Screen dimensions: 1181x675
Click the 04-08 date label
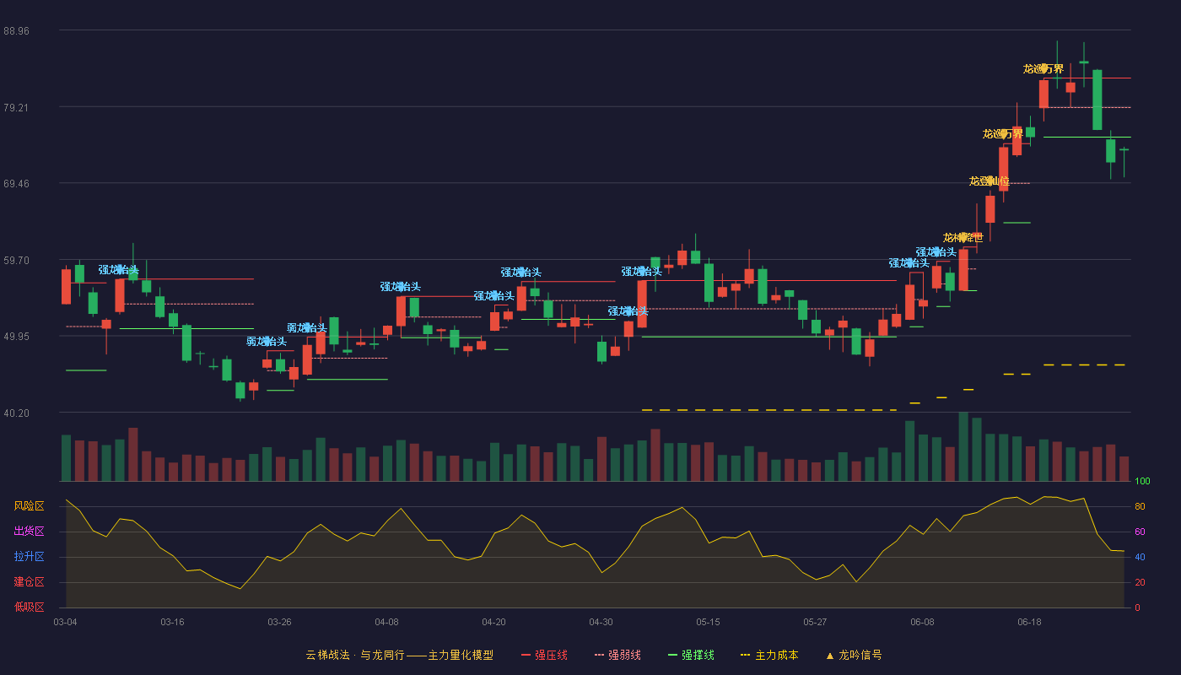[387, 622]
